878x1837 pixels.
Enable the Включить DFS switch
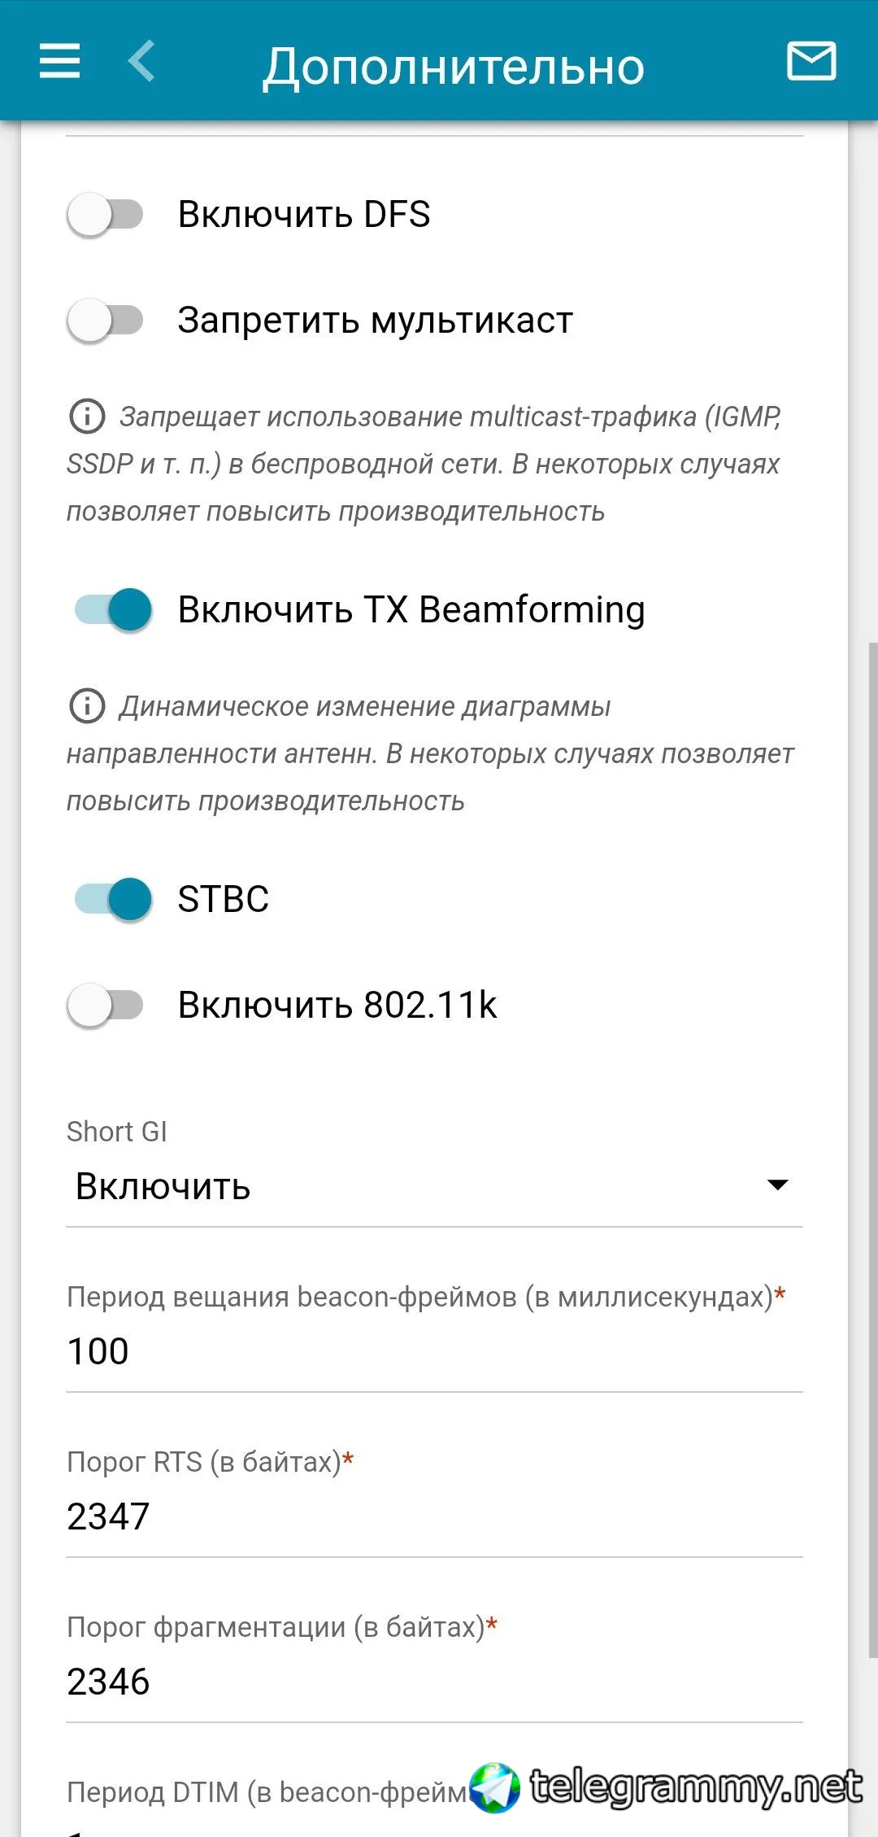tap(106, 215)
